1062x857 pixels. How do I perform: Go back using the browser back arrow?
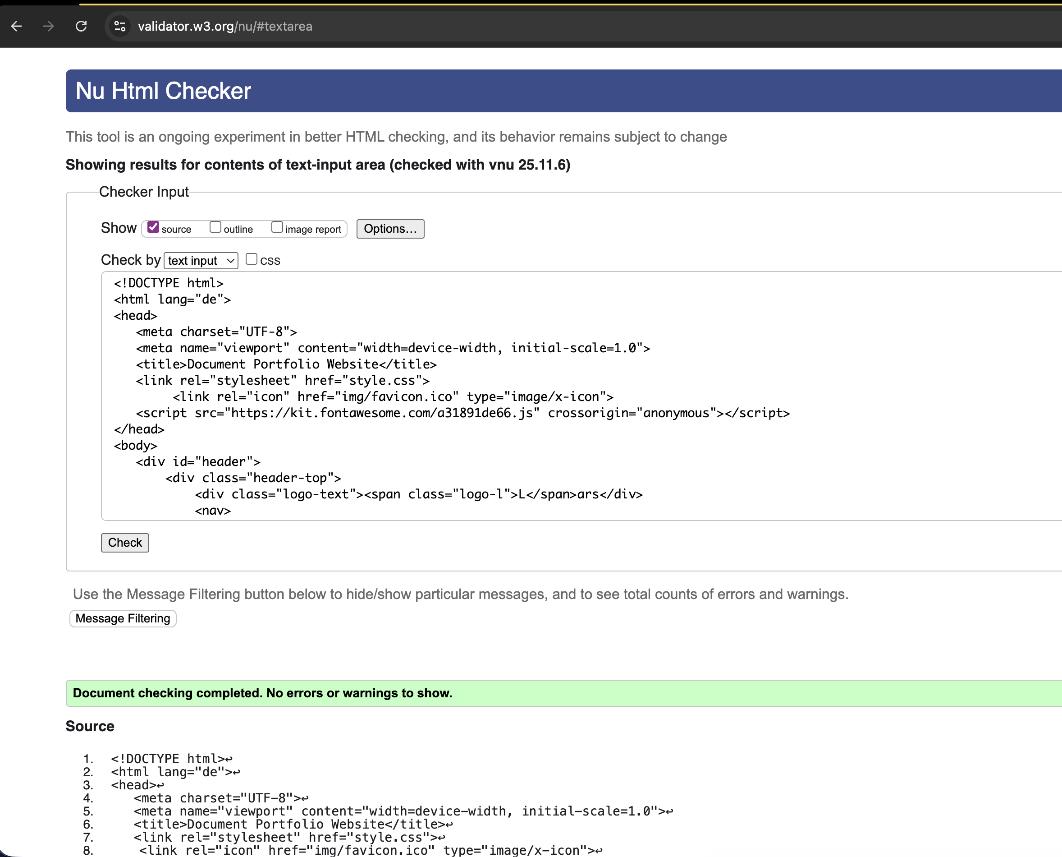pyautogui.click(x=16, y=26)
